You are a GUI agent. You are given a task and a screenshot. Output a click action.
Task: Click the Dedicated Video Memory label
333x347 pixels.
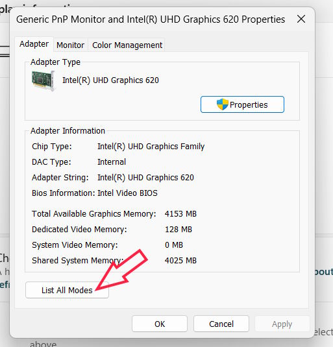pyautogui.click(x=79, y=229)
